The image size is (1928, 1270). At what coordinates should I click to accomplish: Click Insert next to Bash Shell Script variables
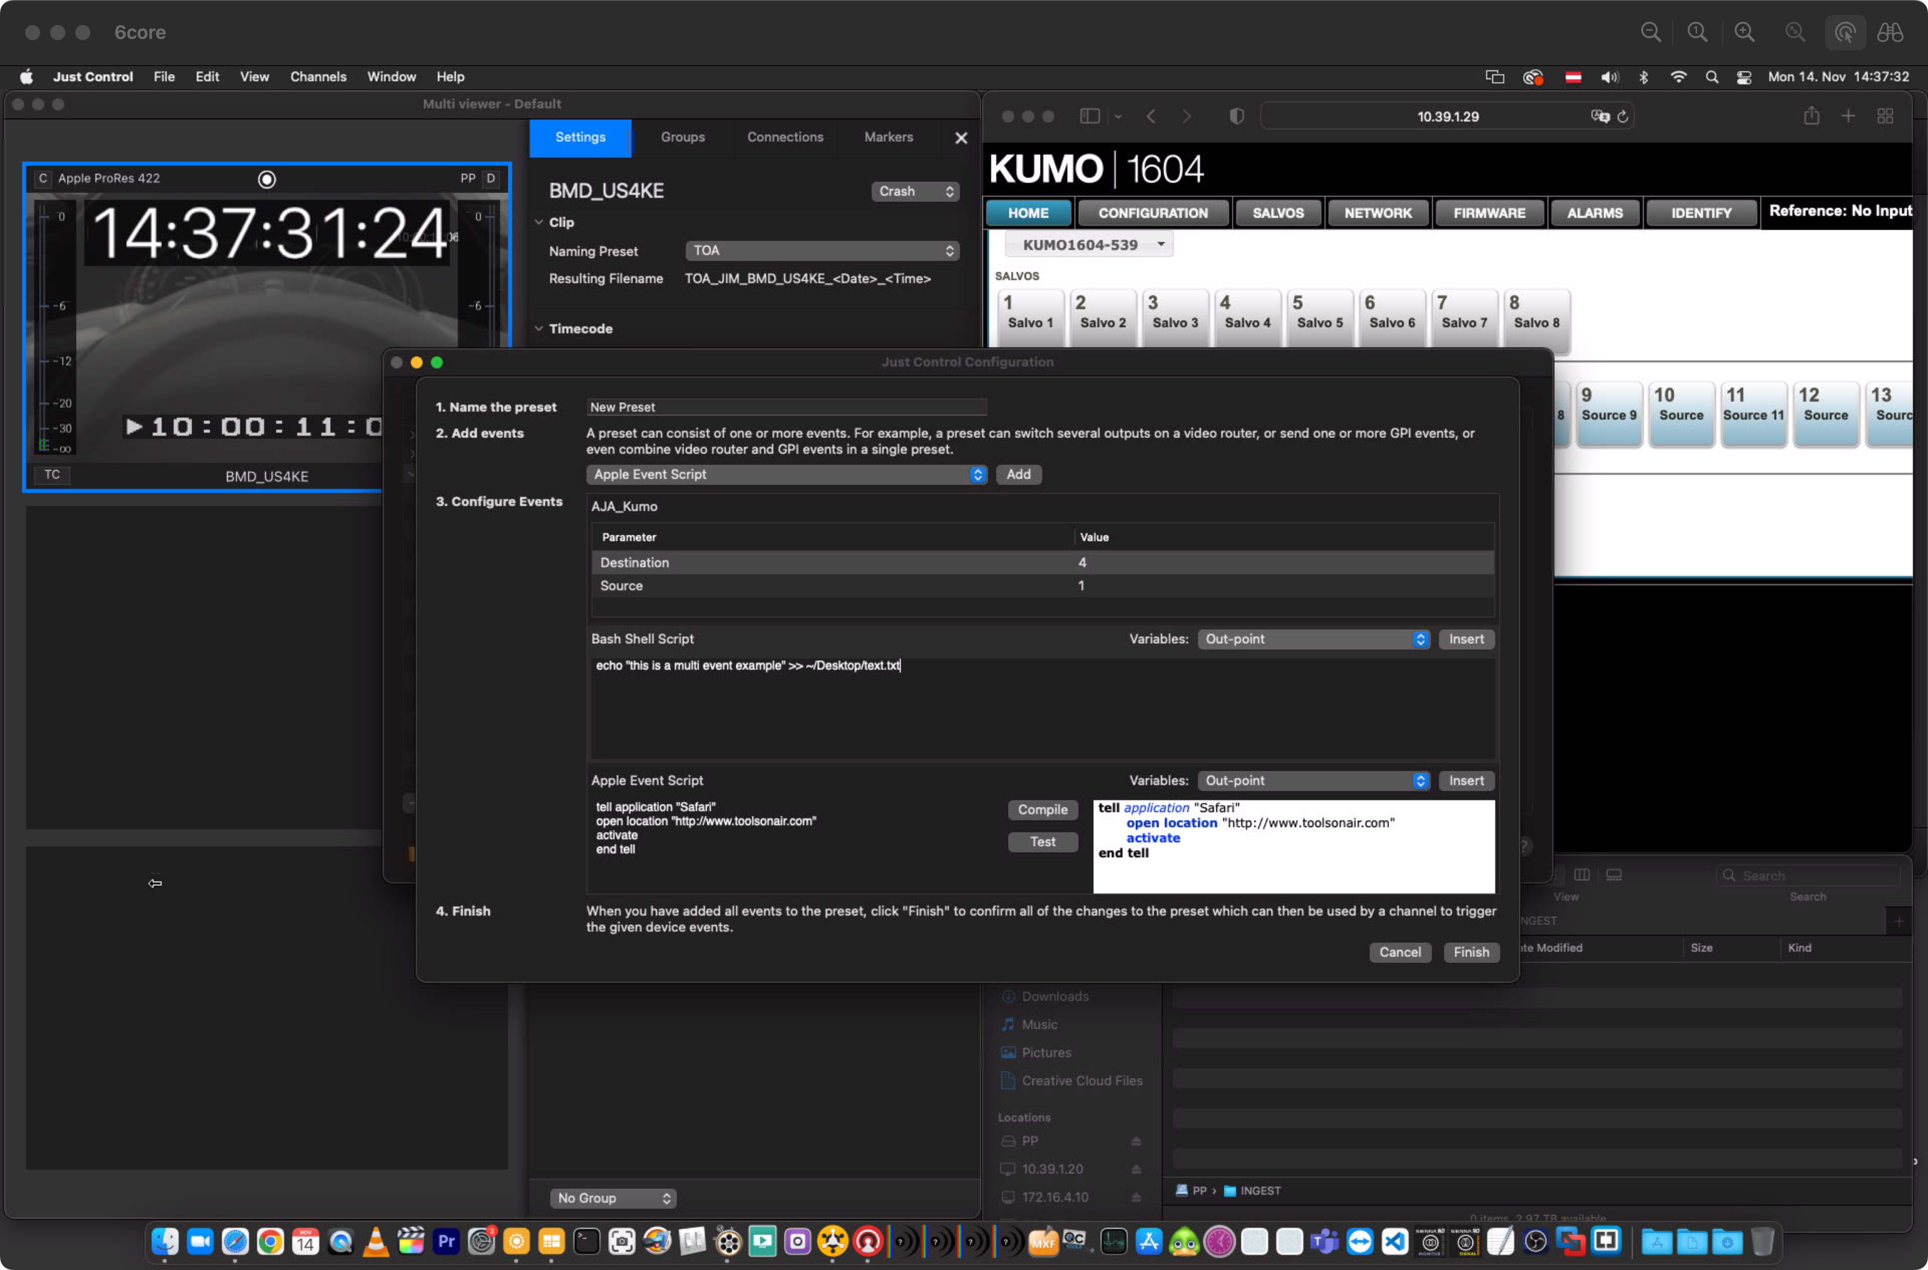(x=1466, y=639)
